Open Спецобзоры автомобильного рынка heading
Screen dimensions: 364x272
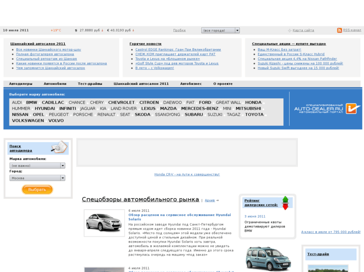[x=141, y=199]
